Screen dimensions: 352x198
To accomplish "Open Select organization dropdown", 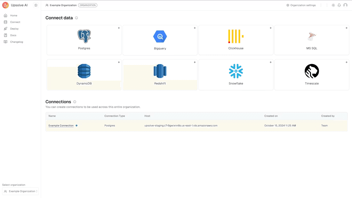I will (x=20, y=191).
